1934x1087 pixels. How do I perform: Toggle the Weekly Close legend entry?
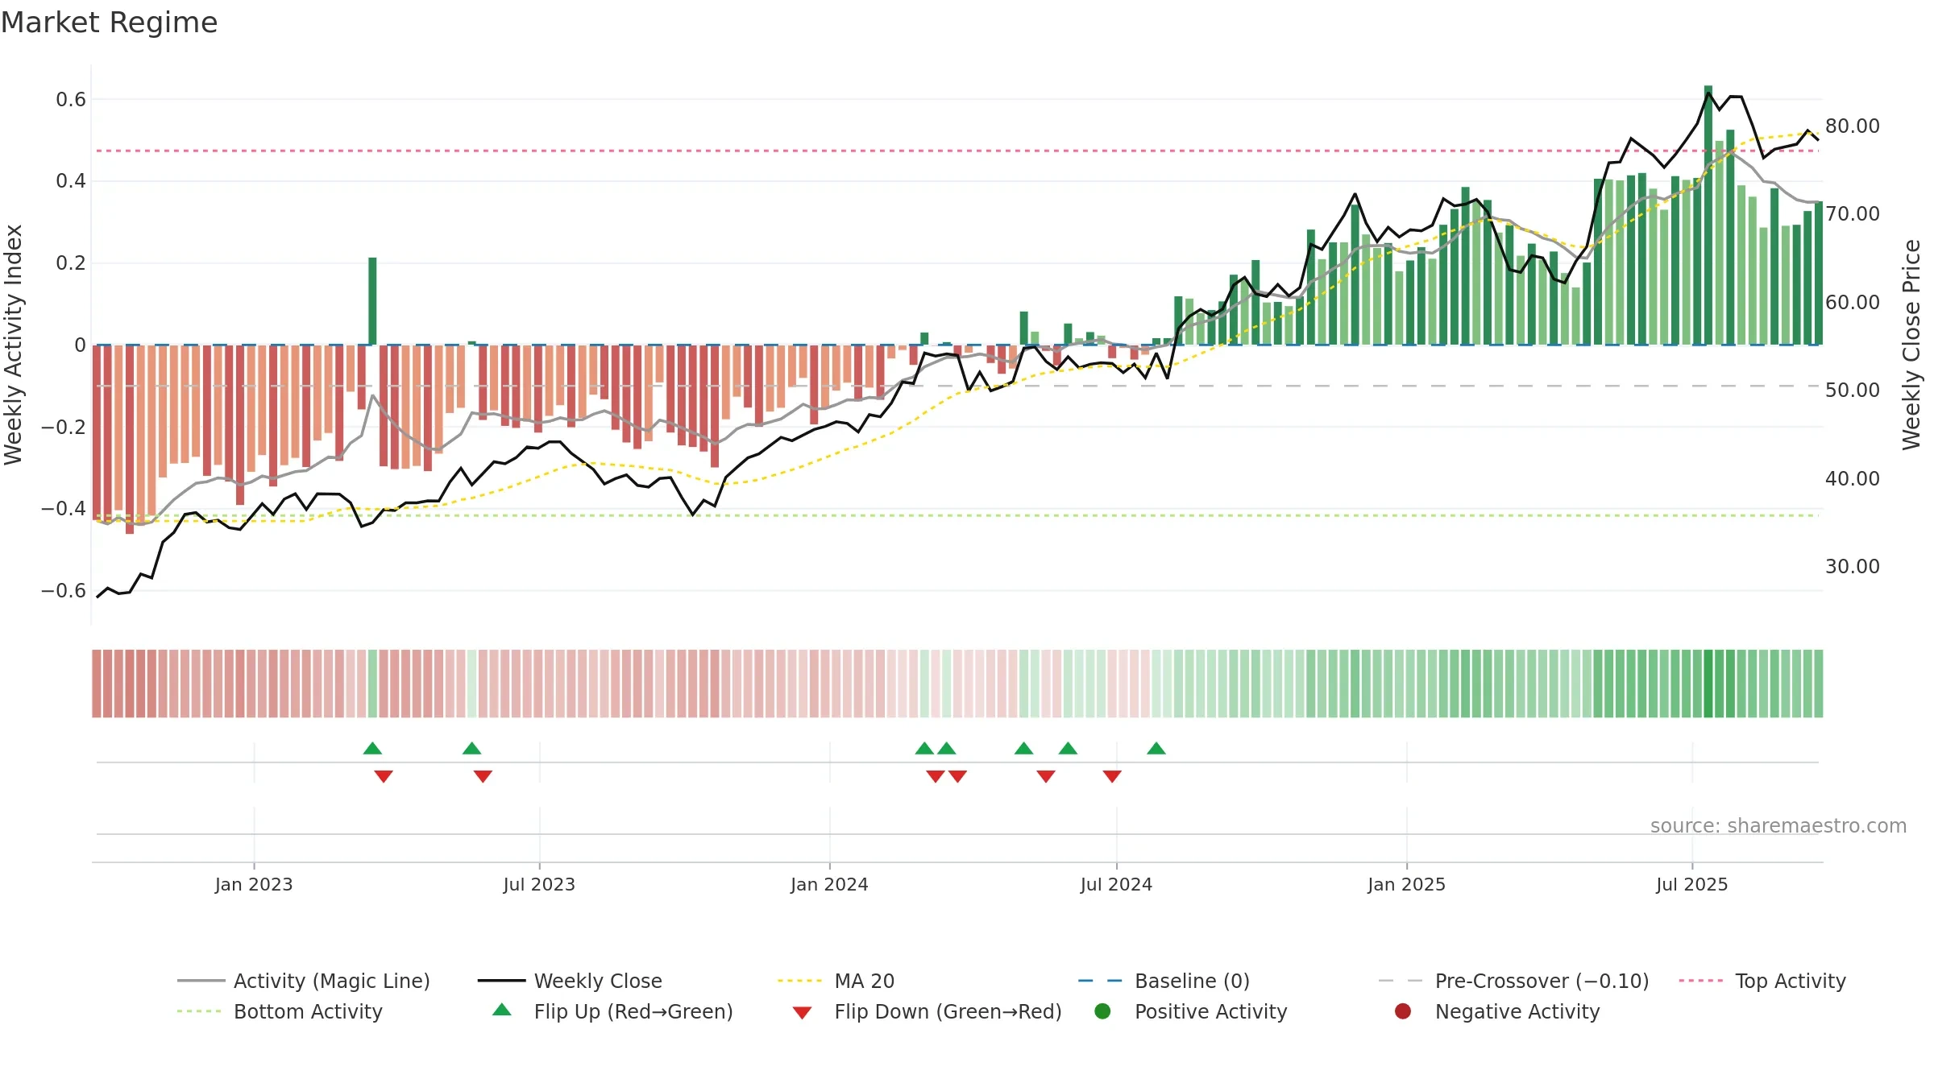[570, 981]
